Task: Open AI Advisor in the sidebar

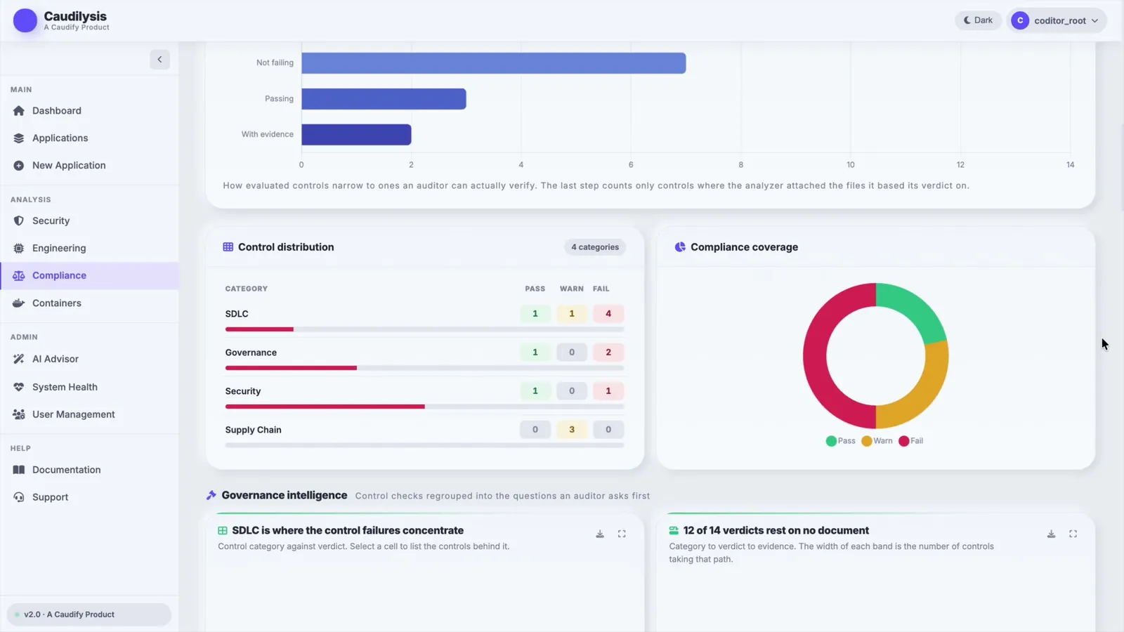Action: tap(90, 359)
